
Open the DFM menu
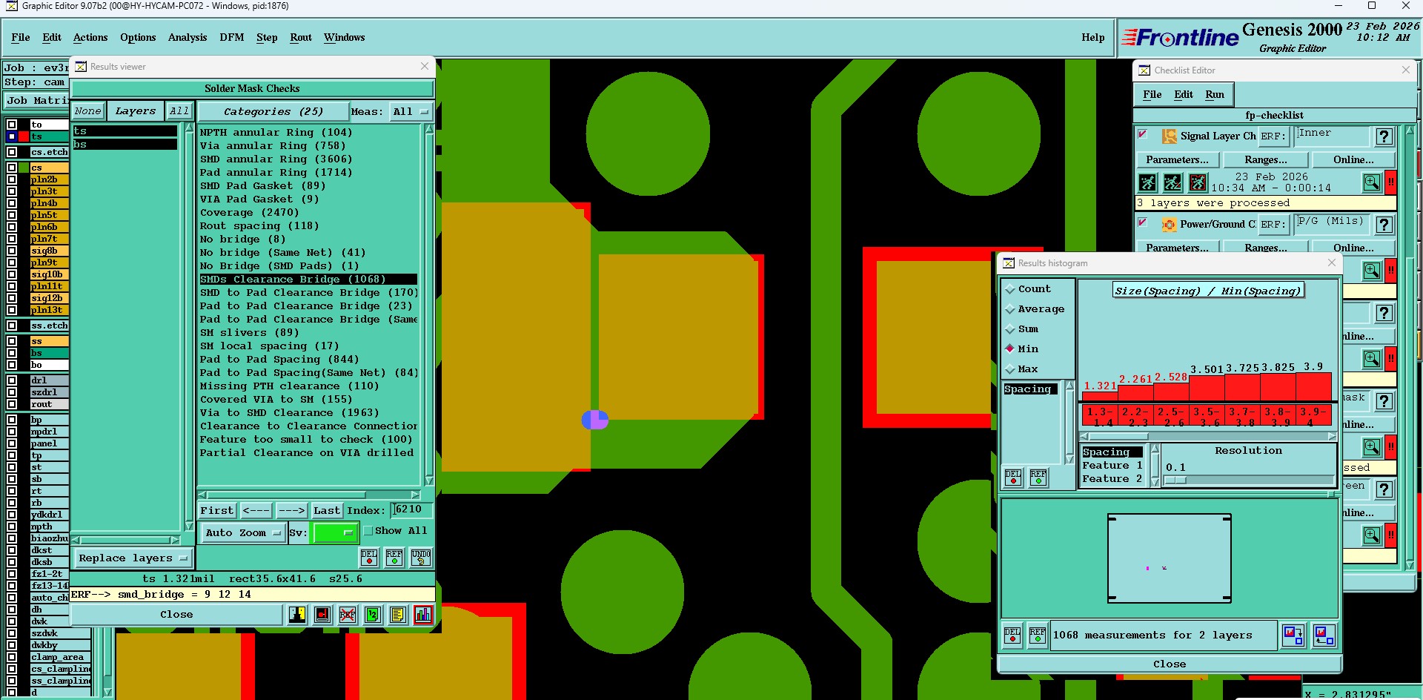coord(232,38)
